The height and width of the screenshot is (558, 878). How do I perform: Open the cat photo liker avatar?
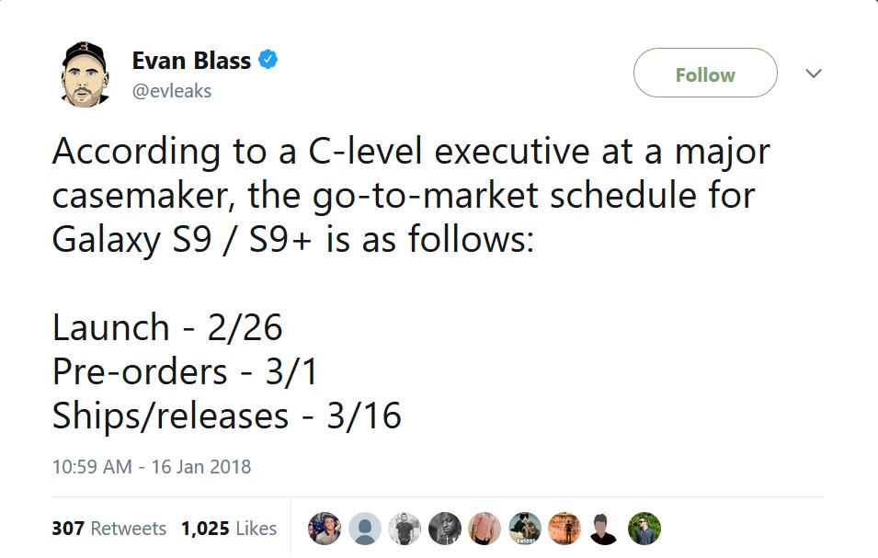[x=525, y=529]
